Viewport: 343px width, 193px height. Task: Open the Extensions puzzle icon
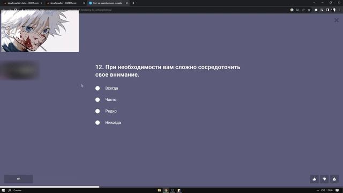(316, 10)
